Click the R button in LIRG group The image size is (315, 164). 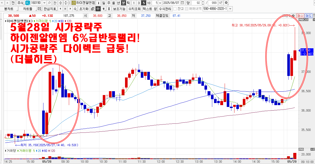pos(304,20)
